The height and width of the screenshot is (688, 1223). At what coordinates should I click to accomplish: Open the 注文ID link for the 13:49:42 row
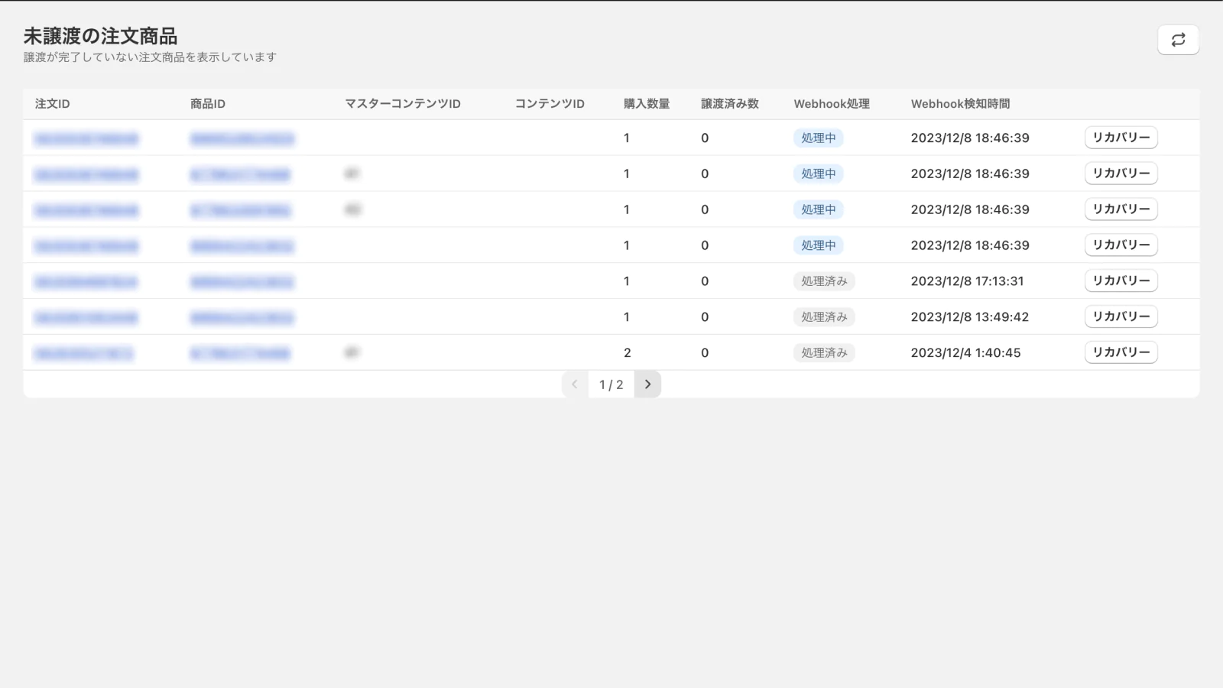click(x=86, y=318)
